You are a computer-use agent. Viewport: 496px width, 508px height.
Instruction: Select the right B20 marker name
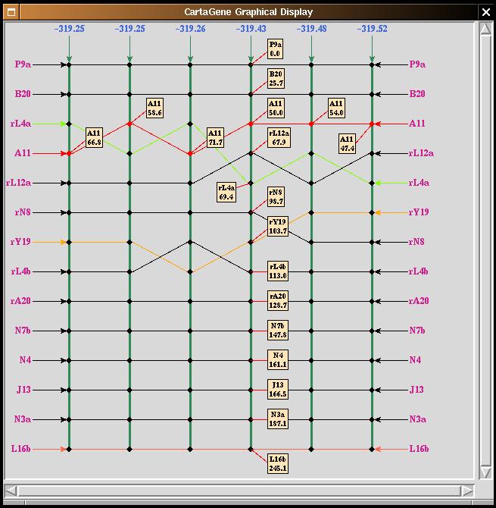click(417, 93)
